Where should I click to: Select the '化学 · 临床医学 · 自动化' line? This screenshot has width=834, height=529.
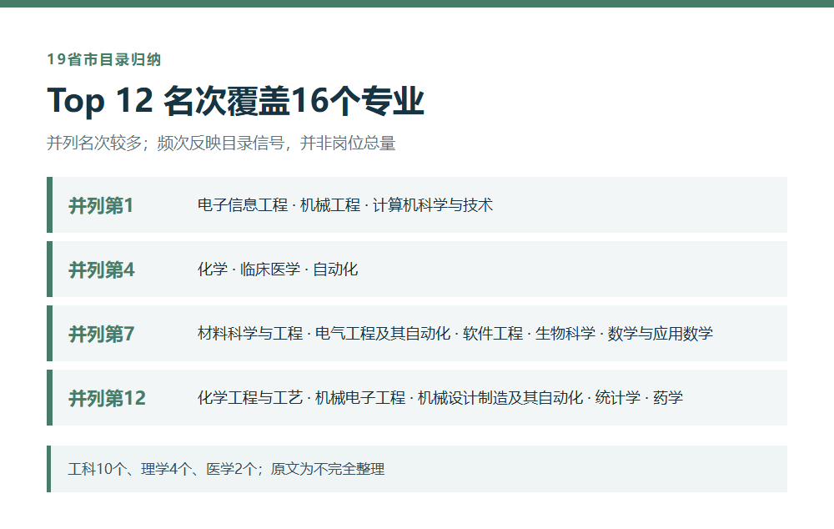pyautogui.click(x=278, y=270)
